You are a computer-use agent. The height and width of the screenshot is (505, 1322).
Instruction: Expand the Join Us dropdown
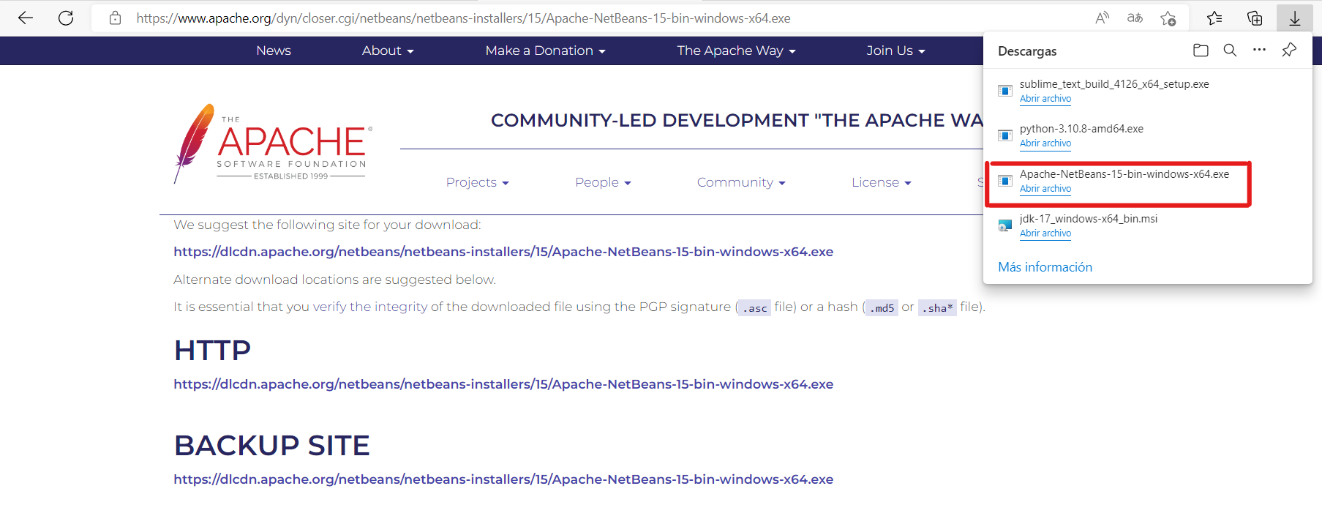point(895,50)
